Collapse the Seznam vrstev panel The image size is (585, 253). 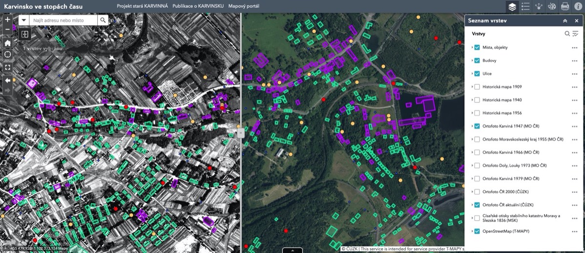565,21
